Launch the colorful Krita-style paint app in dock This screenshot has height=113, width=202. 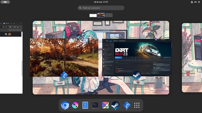tap(75, 105)
